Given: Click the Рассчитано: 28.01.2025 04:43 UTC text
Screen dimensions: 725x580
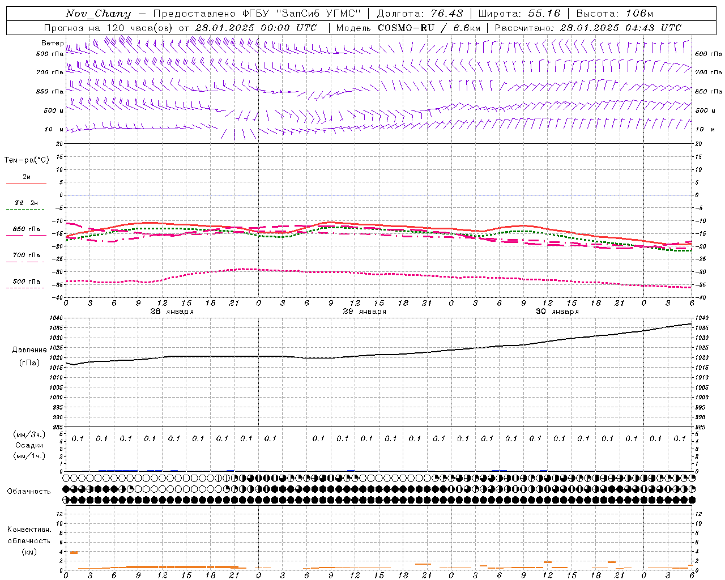Looking at the screenshot, I should coord(588,28).
